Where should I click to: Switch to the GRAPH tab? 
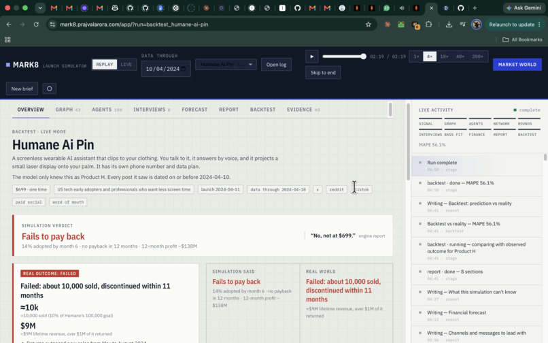67,110
